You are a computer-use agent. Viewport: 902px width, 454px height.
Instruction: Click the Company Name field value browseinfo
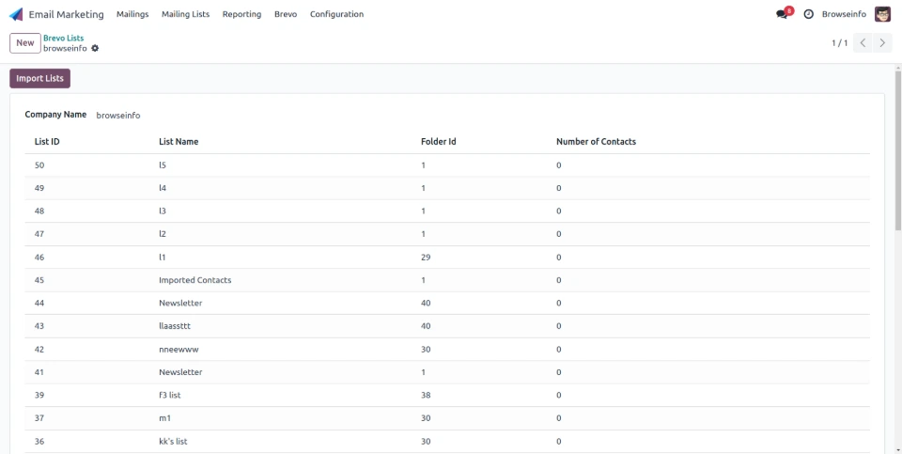[x=118, y=115]
